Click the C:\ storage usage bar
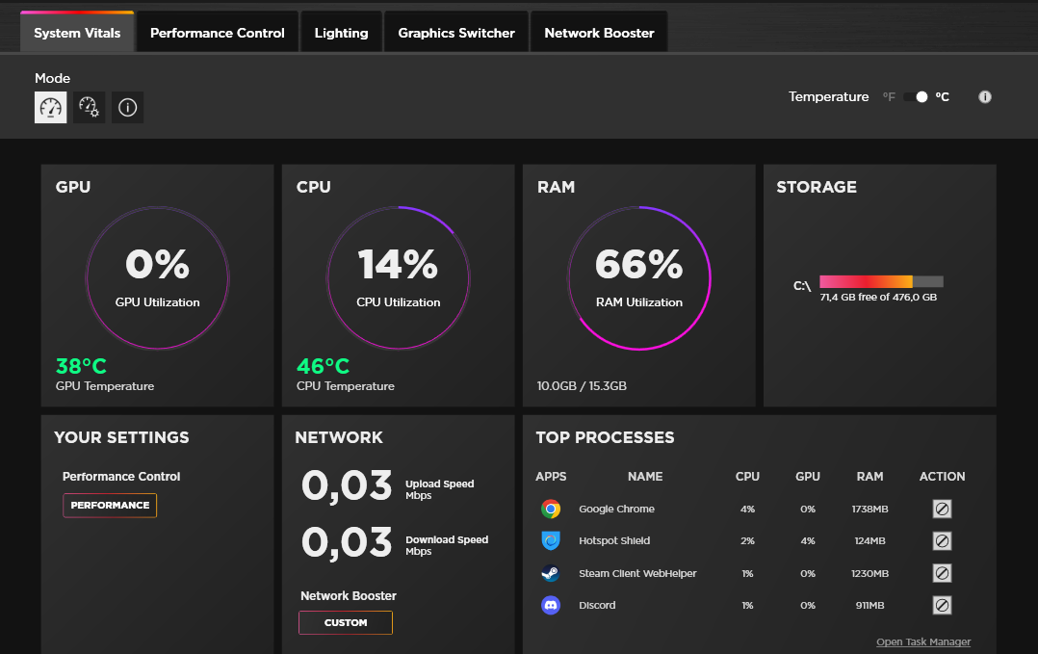 [x=881, y=281]
